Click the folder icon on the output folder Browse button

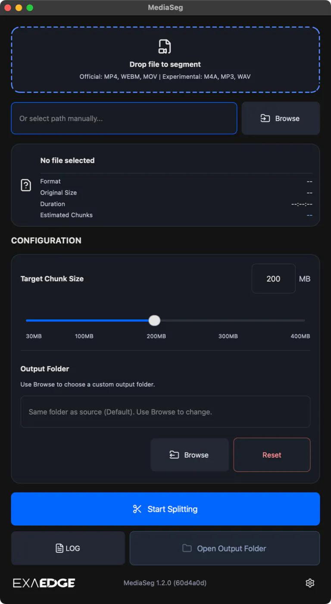(x=174, y=455)
